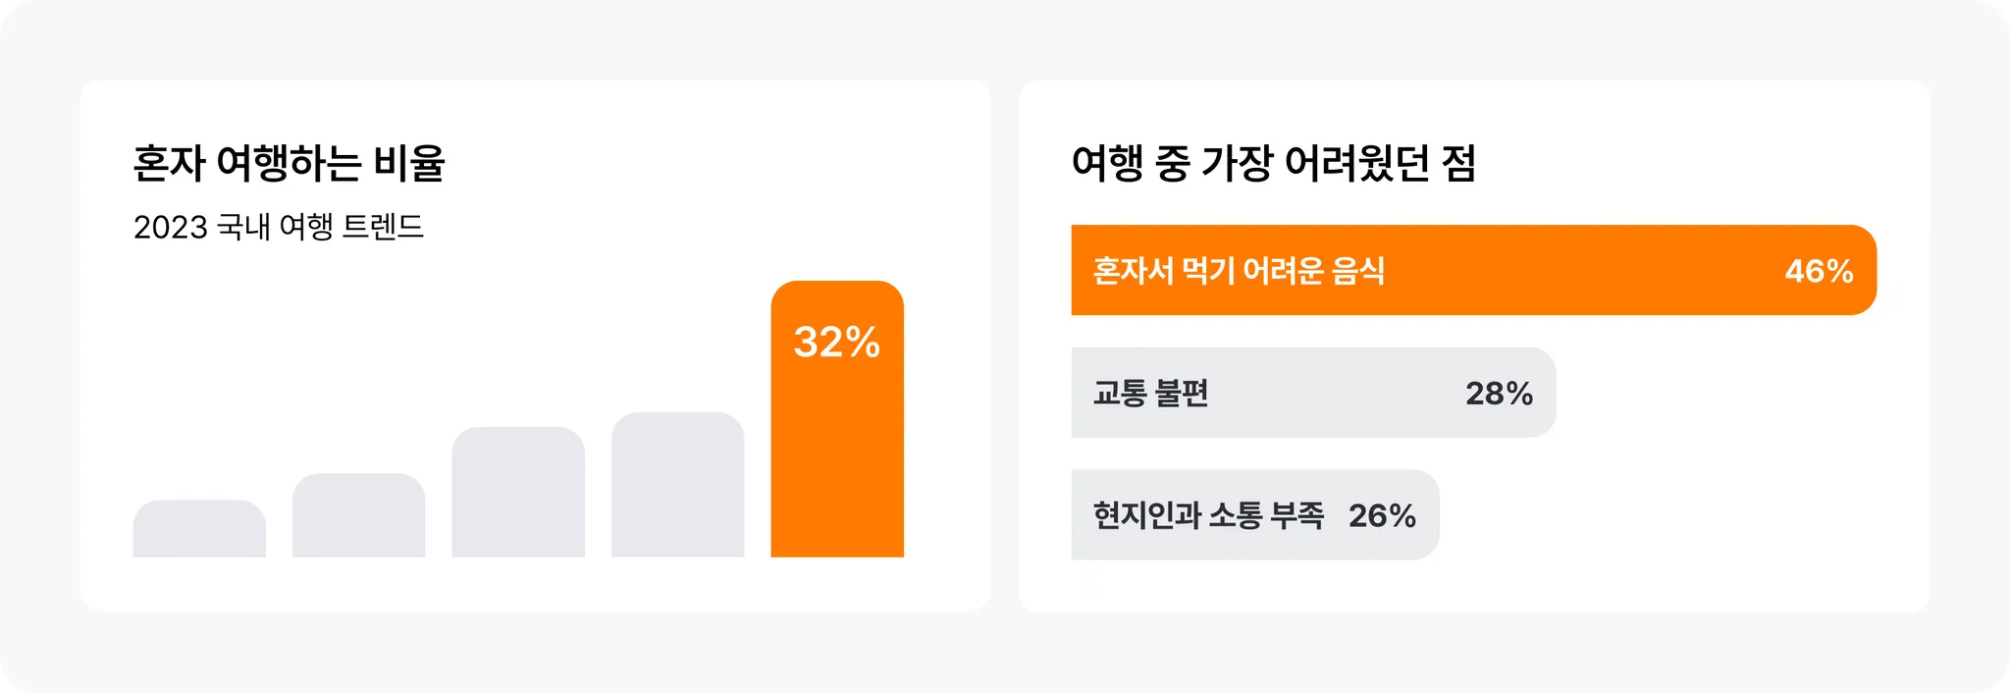This screenshot has width=2010, height=693.
Task: Click the 혼자서 먹기 어려운 음식 text
Action: coord(1239,270)
